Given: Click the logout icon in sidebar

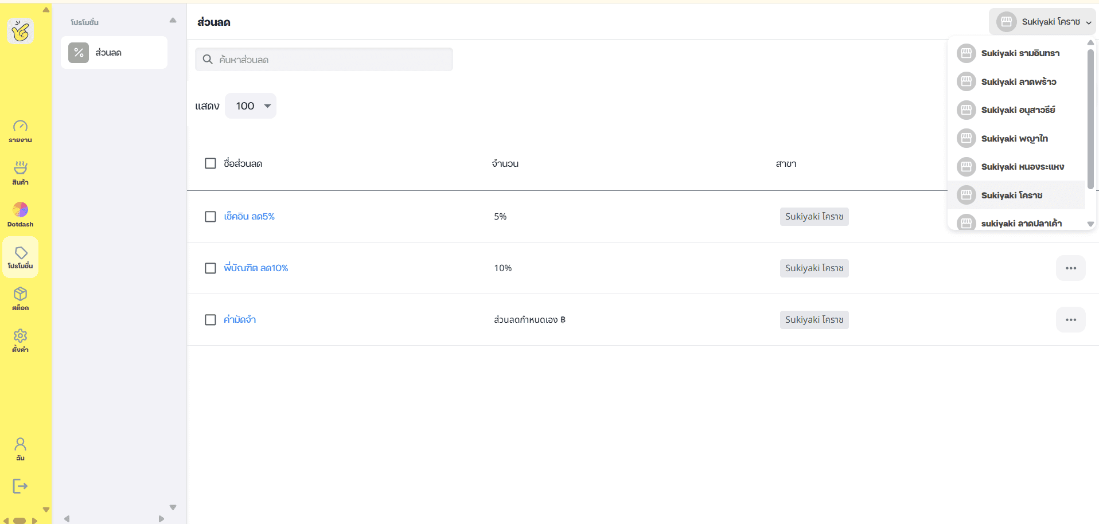Looking at the screenshot, I should pos(20,486).
